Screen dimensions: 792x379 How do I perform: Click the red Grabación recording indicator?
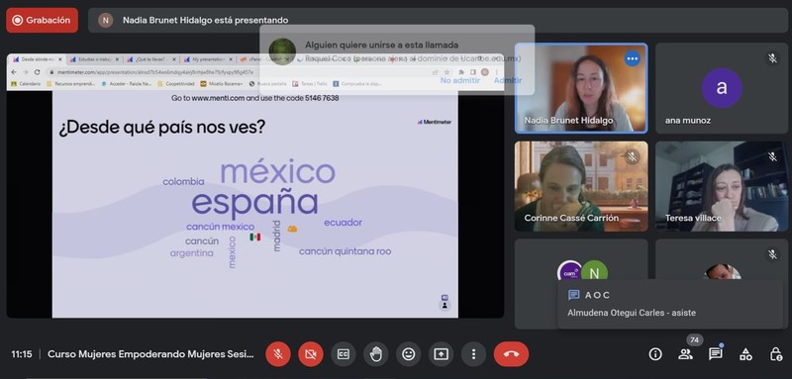point(42,20)
